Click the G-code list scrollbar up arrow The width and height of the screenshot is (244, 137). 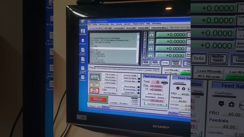click(x=138, y=34)
